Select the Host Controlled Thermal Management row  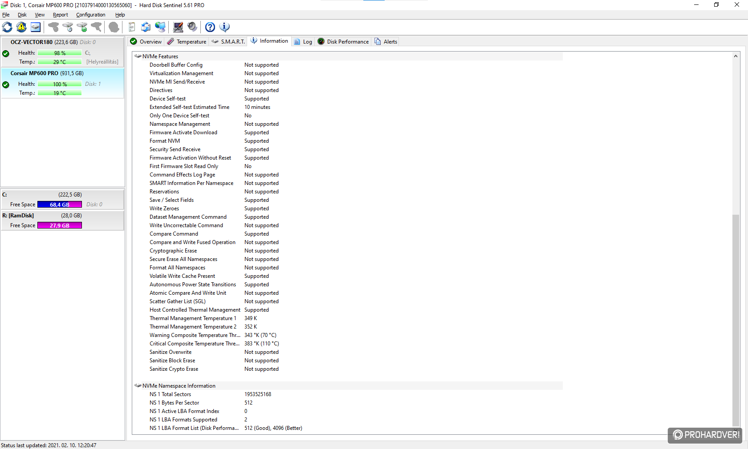click(347, 310)
